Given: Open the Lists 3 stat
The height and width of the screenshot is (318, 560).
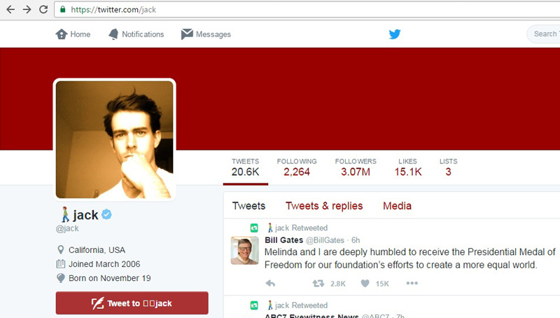Looking at the screenshot, I should [448, 167].
